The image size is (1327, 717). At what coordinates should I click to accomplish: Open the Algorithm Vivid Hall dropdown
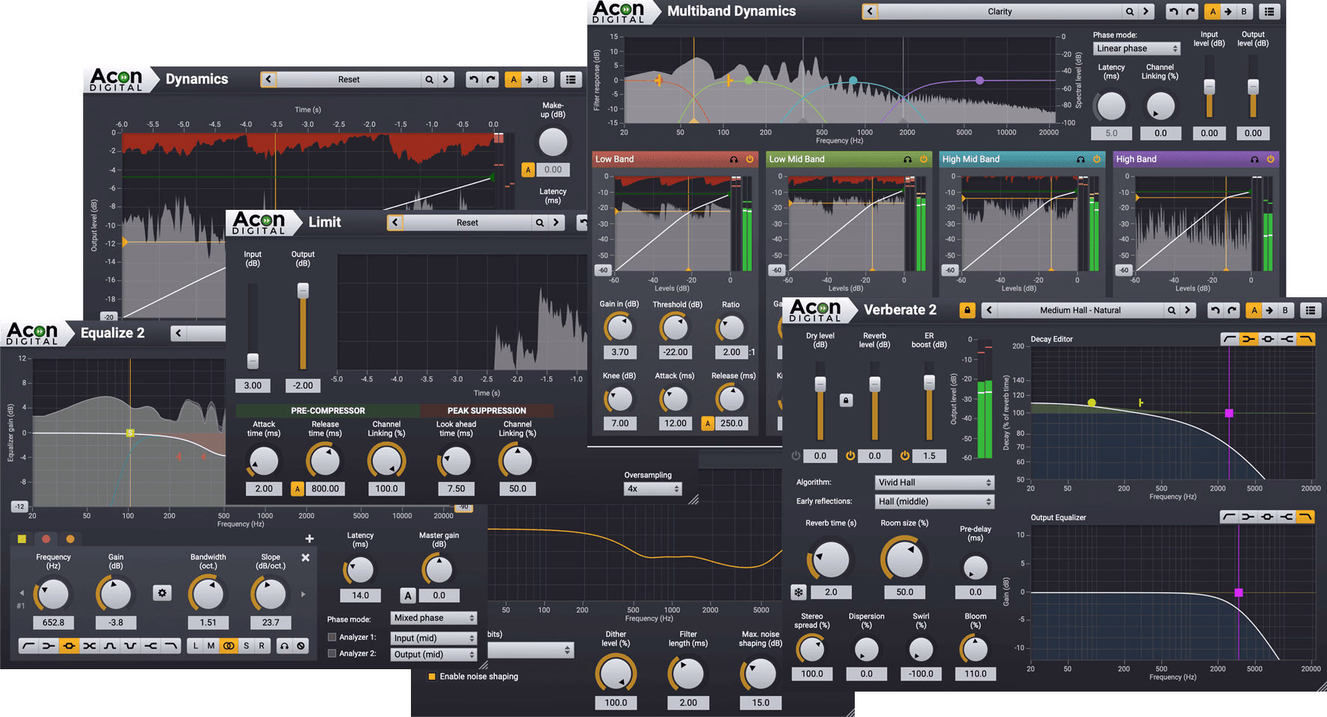(935, 482)
